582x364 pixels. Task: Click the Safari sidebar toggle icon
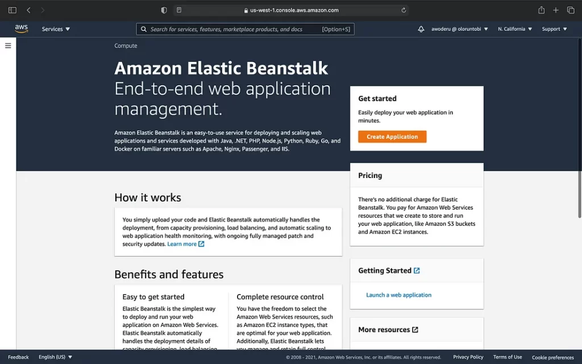(x=13, y=10)
